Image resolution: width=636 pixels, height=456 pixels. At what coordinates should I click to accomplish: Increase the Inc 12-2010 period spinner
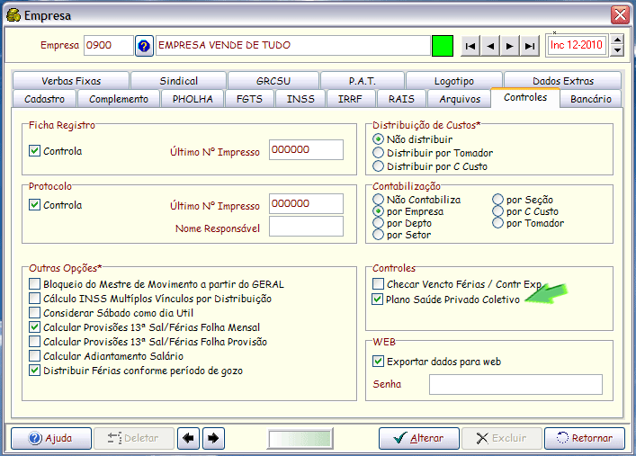[617, 40]
